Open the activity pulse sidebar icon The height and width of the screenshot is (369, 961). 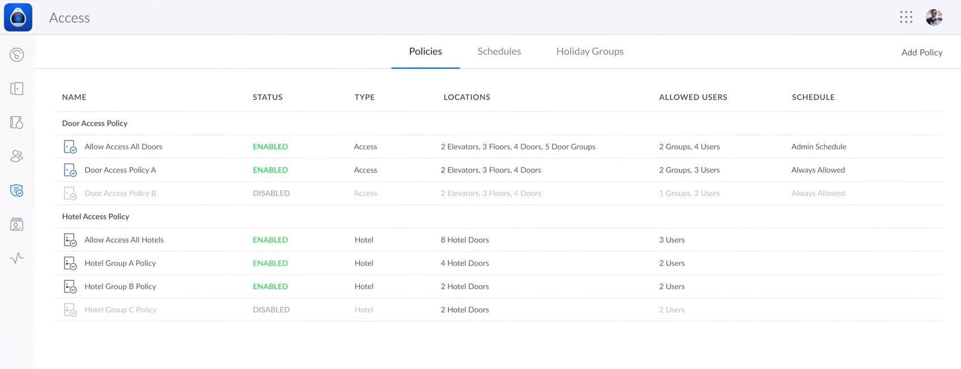coord(17,258)
